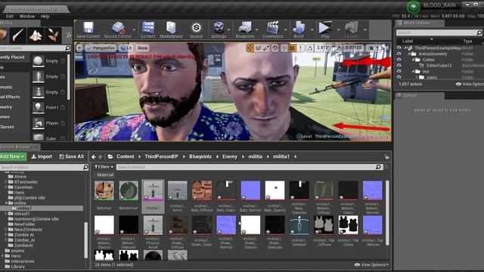Start the game with Play button
The image size is (484, 272).
(x=324, y=30)
